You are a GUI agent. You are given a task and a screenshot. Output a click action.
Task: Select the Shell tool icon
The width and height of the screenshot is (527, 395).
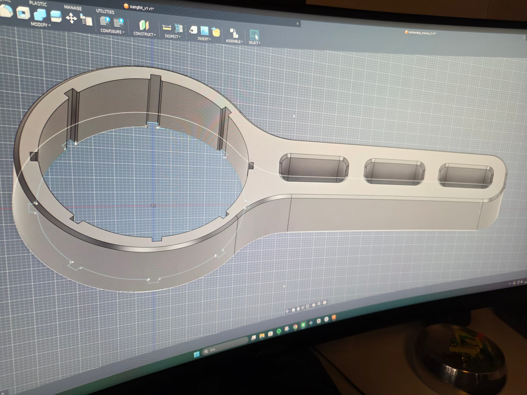23,12
